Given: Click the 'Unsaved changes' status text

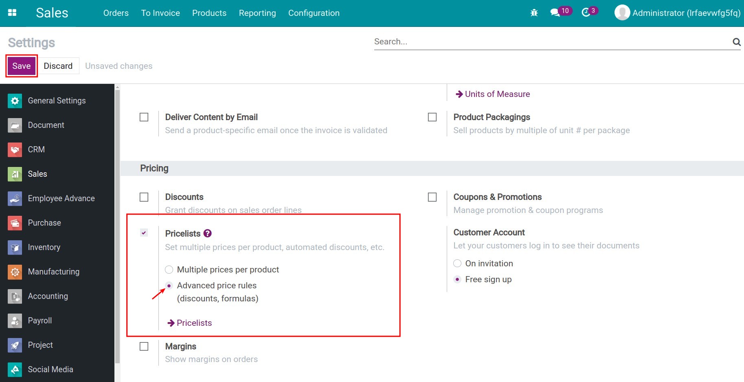Looking at the screenshot, I should pyautogui.click(x=119, y=66).
